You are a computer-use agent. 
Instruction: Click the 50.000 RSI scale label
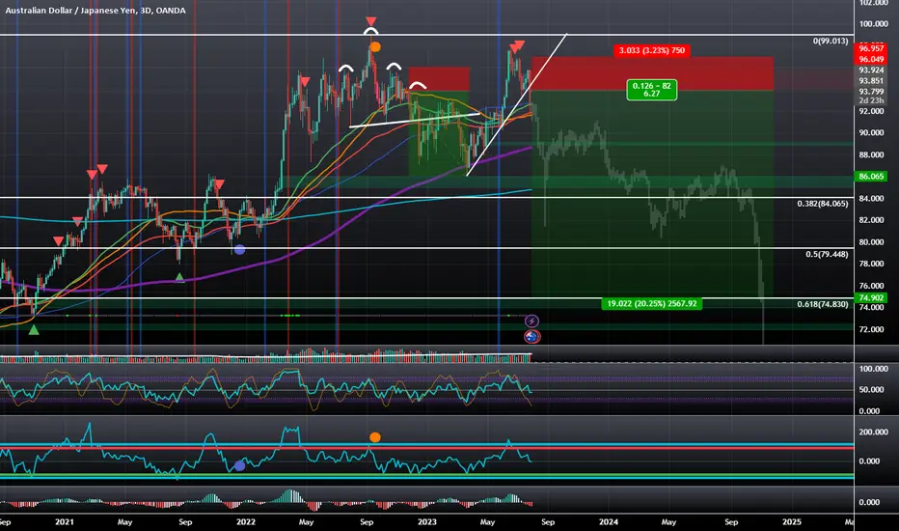871,390
